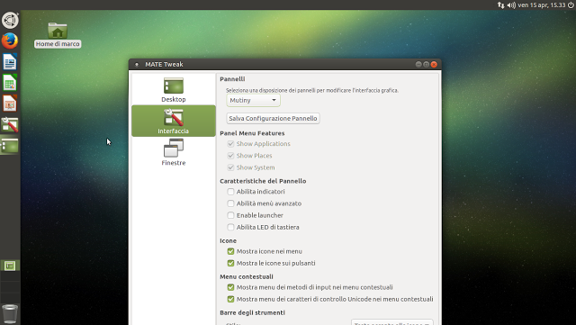Click Salva Configurazione Pannello button
Screen dimensions: 576x325
[273, 118]
